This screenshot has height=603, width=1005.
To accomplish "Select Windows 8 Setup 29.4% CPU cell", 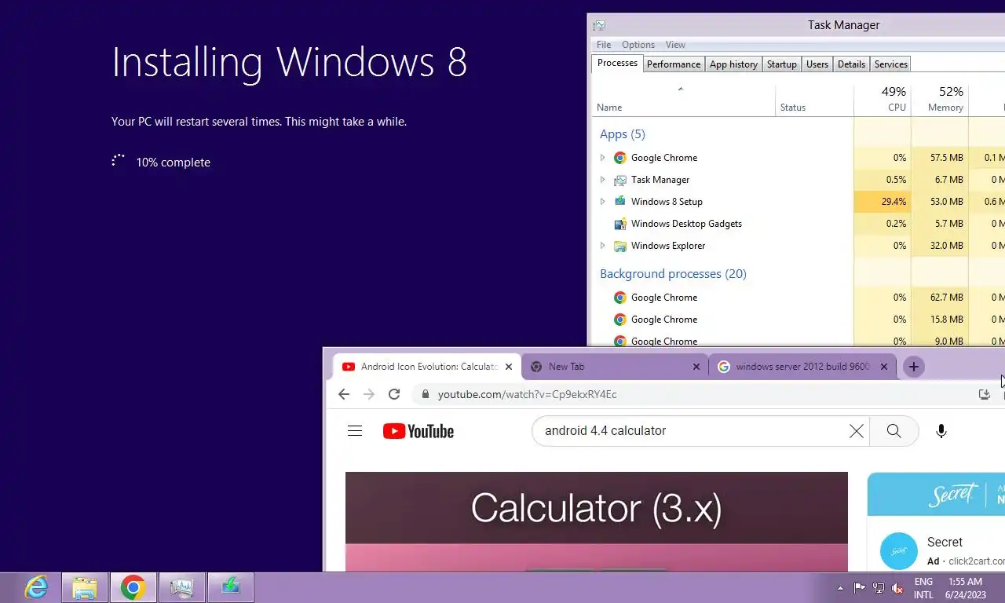I will tap(883, 202).
